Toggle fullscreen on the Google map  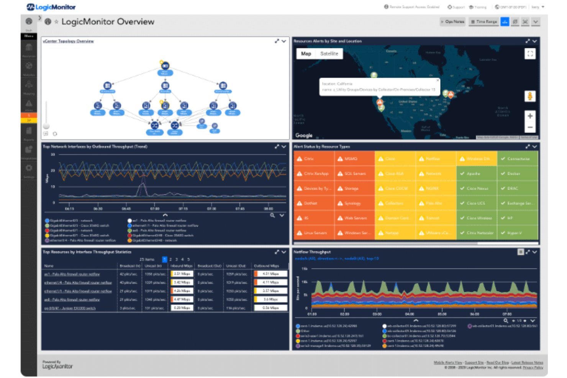(530, 54)
